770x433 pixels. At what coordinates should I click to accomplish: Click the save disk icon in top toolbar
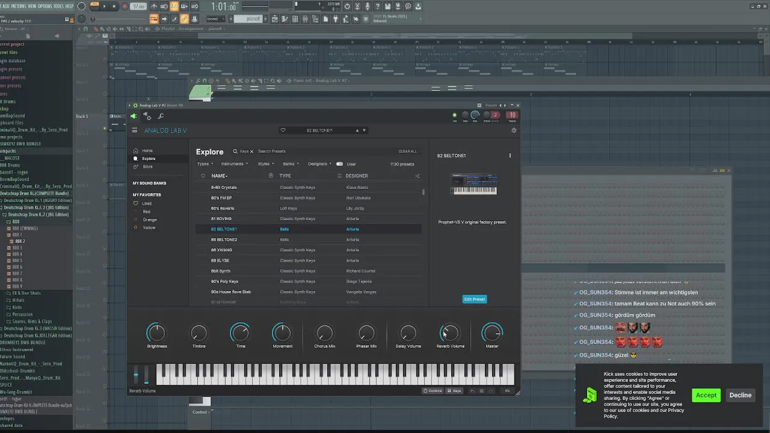[387, 7]
